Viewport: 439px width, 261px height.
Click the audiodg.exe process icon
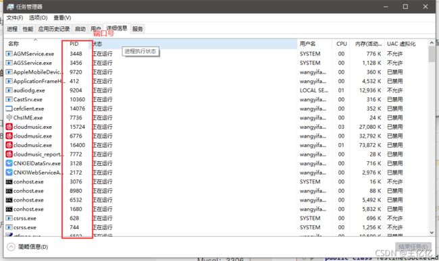click(x=9, y=90)
